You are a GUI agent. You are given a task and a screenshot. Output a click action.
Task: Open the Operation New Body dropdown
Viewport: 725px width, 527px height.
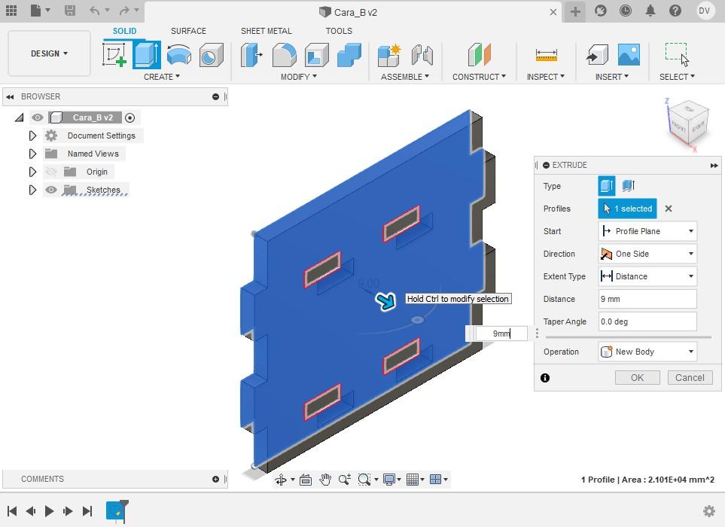pos(647,352)
